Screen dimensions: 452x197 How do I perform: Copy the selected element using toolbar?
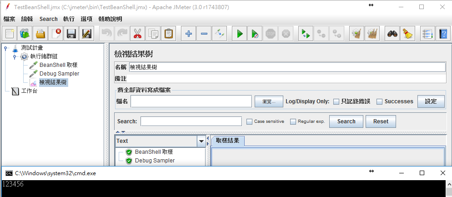point(153,34)
